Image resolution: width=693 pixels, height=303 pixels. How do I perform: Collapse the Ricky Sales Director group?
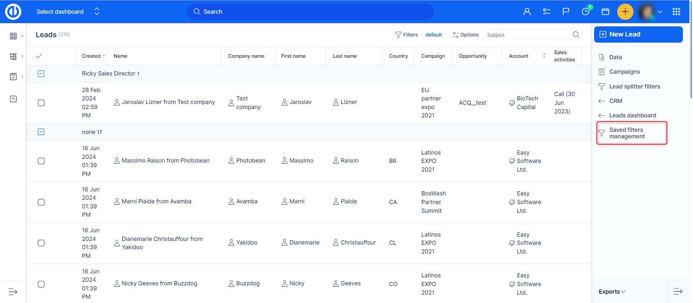click(x=41, y=74)
